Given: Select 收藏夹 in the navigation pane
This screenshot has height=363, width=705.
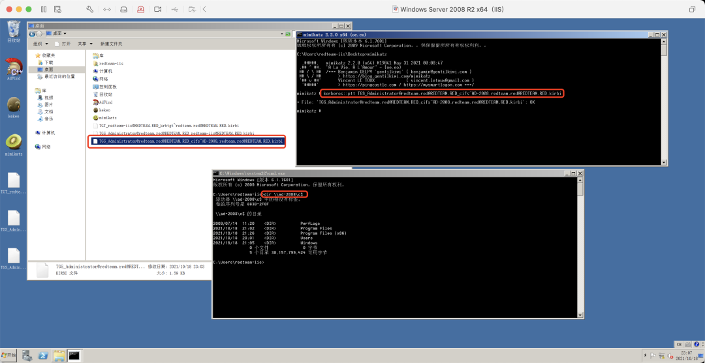Looking at the screenshot, I should 45,55.
